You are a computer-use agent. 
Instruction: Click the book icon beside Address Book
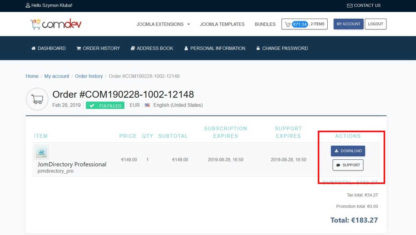(x=133, y=48)
